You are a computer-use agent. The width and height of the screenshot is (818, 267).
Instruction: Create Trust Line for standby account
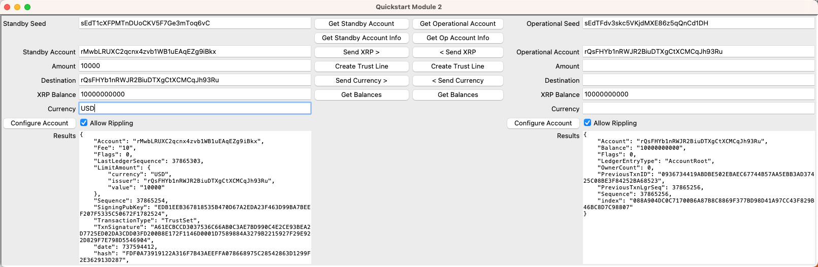[361, 66]
